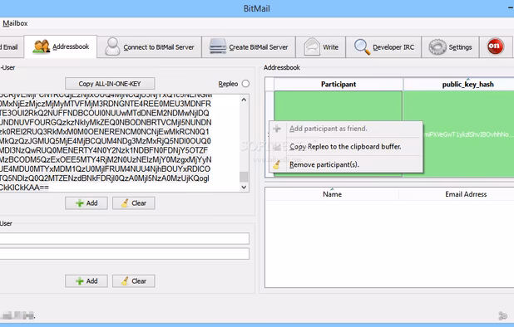This screenshot has width=514, height=327.
Task: Click the lower Clear button in User section
Action: tap(133, 281)
